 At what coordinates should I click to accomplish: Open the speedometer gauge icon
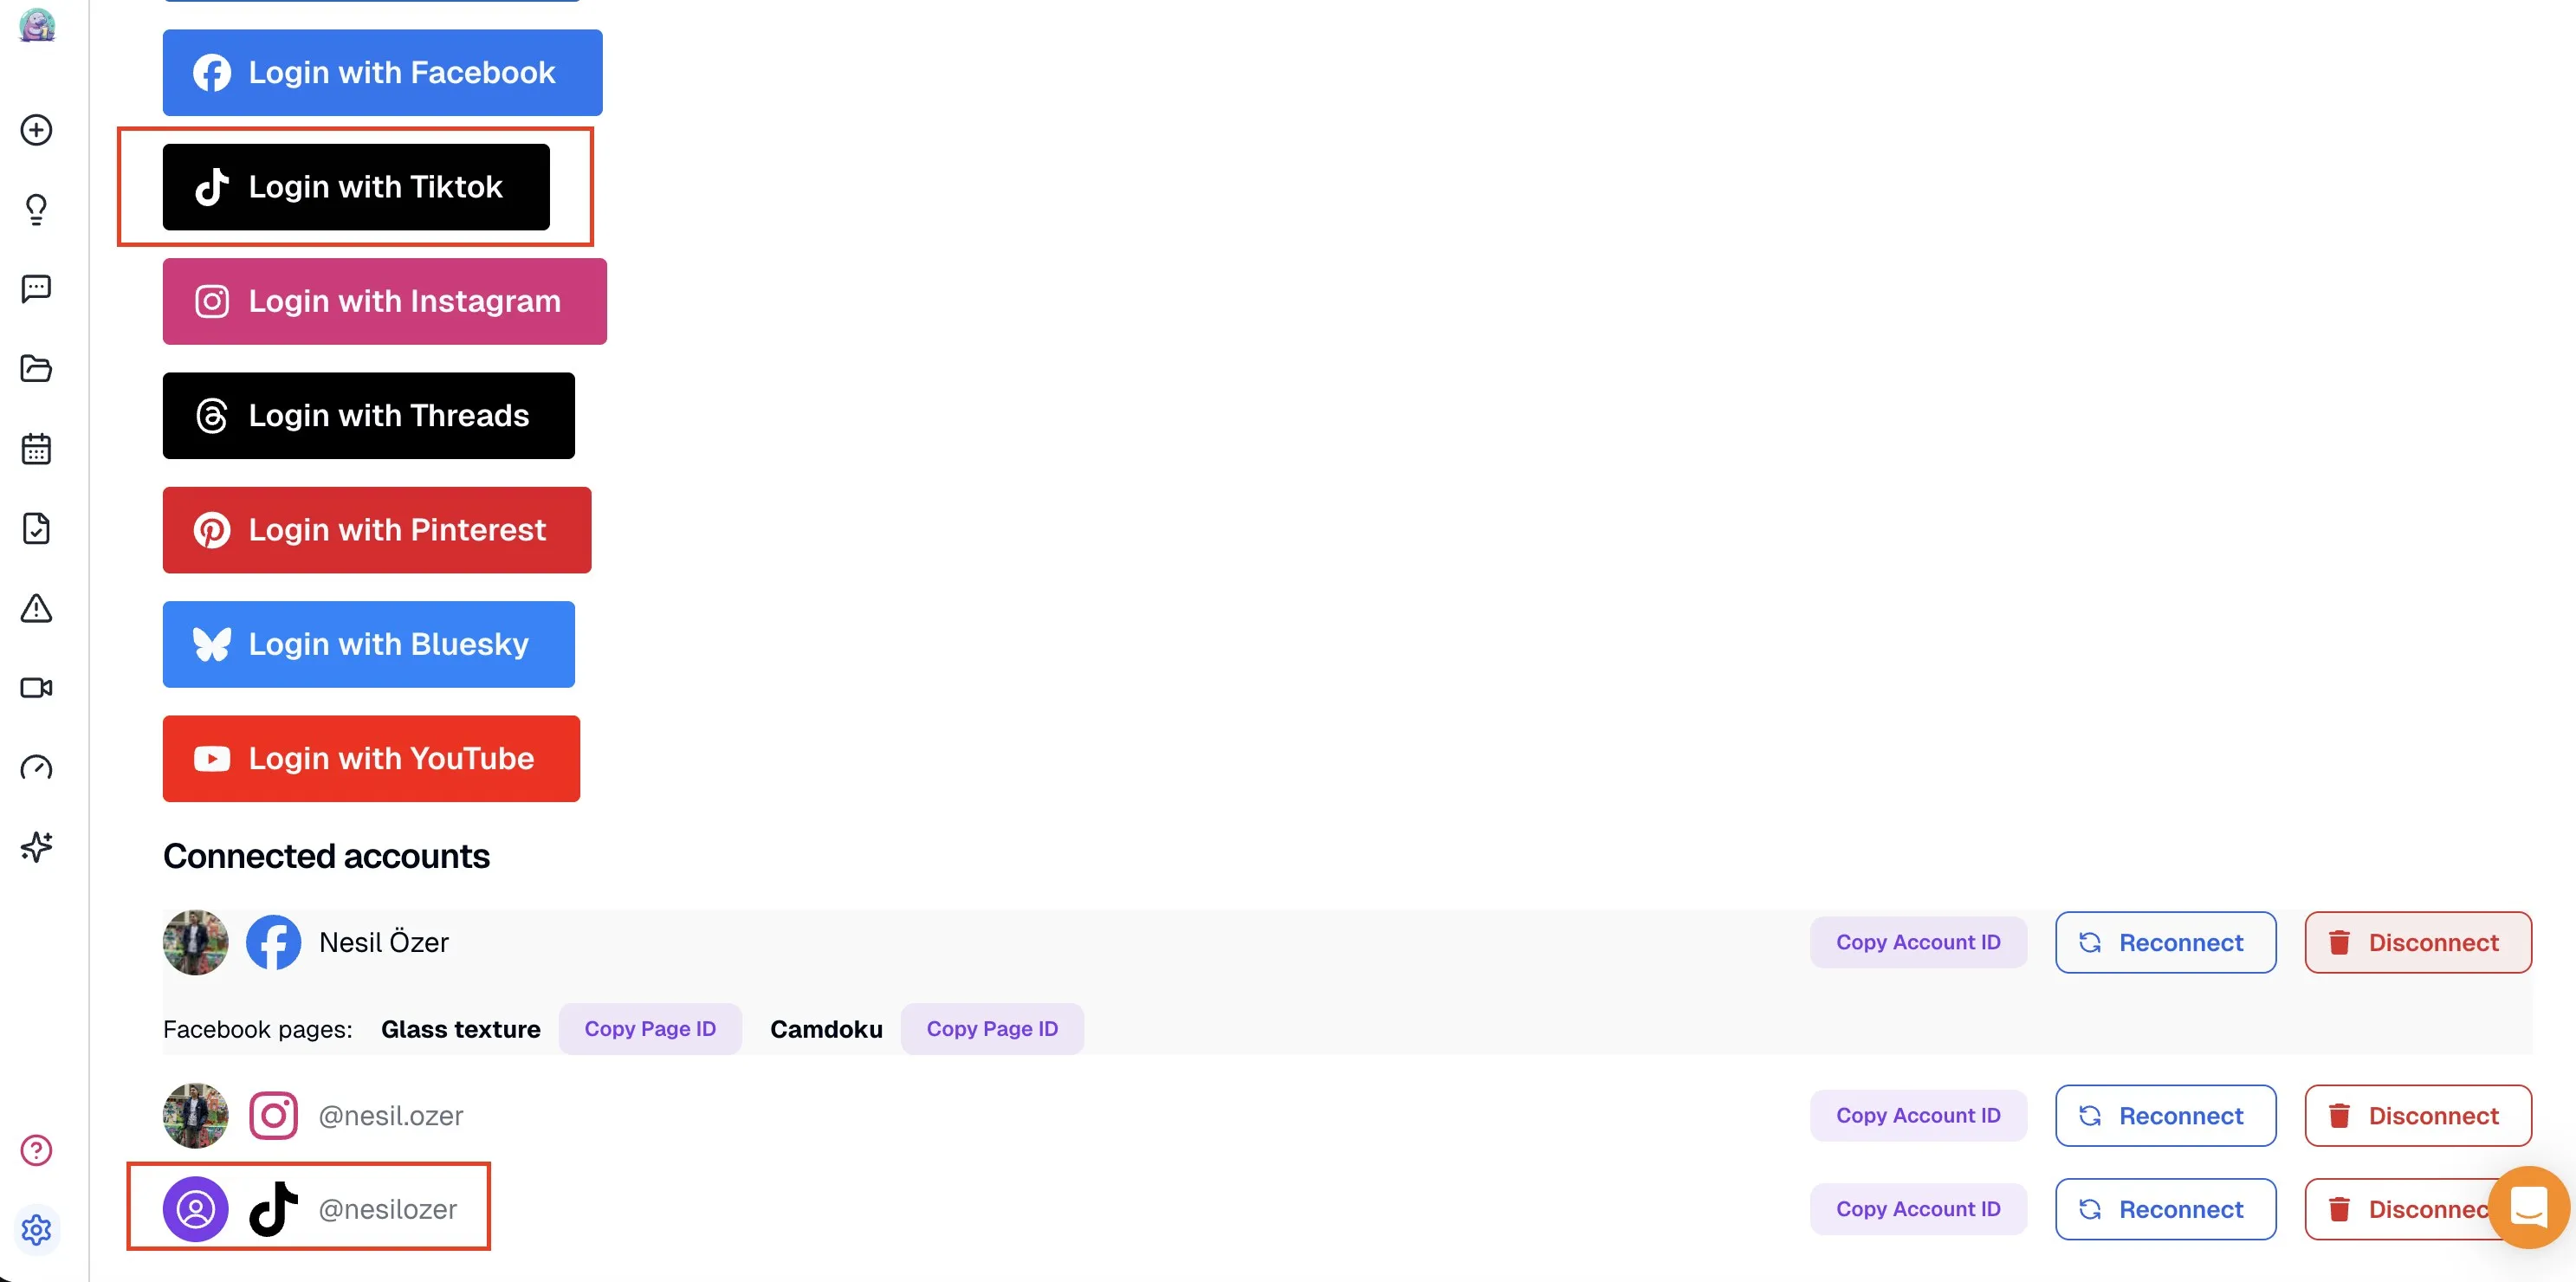point(37,767)
